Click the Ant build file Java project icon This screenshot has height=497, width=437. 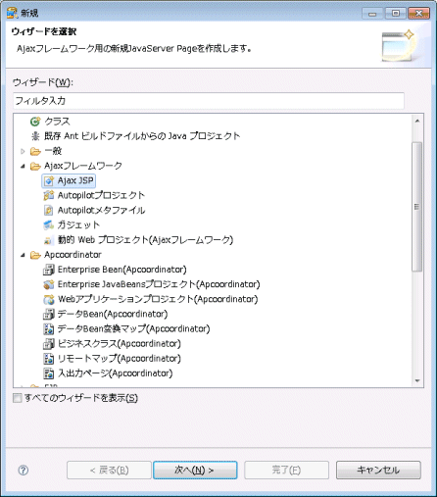35,136
